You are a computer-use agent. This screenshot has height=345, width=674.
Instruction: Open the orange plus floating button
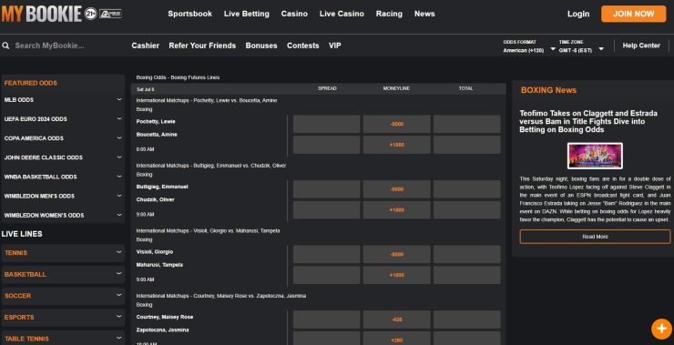[661, 330]
